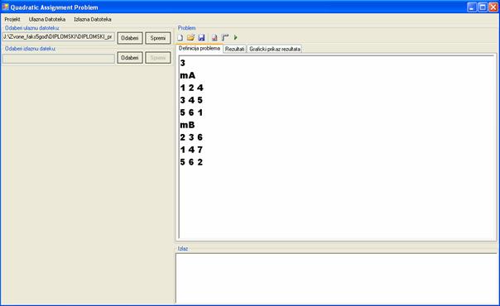Click the "Izlaz" group label

(x=183, y=249)
